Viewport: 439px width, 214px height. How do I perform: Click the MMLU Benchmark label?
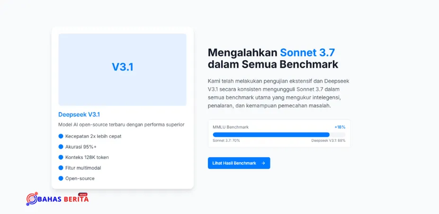point(231,127)
